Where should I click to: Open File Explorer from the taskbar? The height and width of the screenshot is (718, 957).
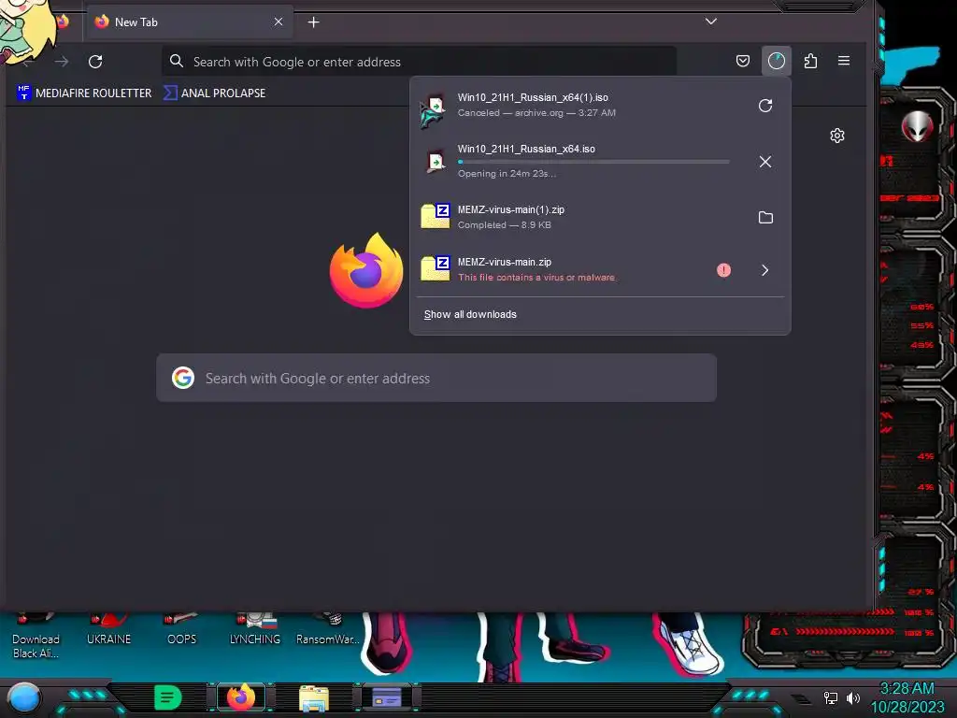point(314,697)
